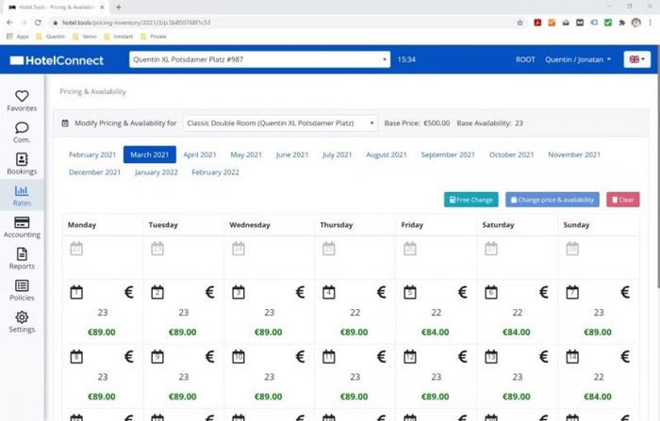Switch to the April 2021 tab
This screenshot has width=660, height=421.
click(x=199, y=154)
